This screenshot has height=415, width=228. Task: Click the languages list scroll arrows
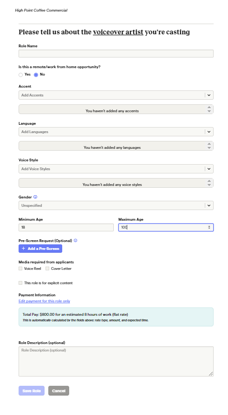click(x=209, y=146)
